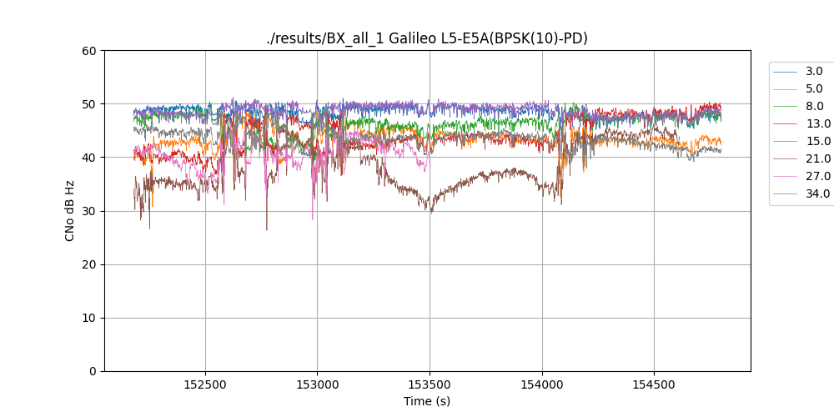Click the 'Time (s)' x-axis label
834x417 pixels.
427,402
